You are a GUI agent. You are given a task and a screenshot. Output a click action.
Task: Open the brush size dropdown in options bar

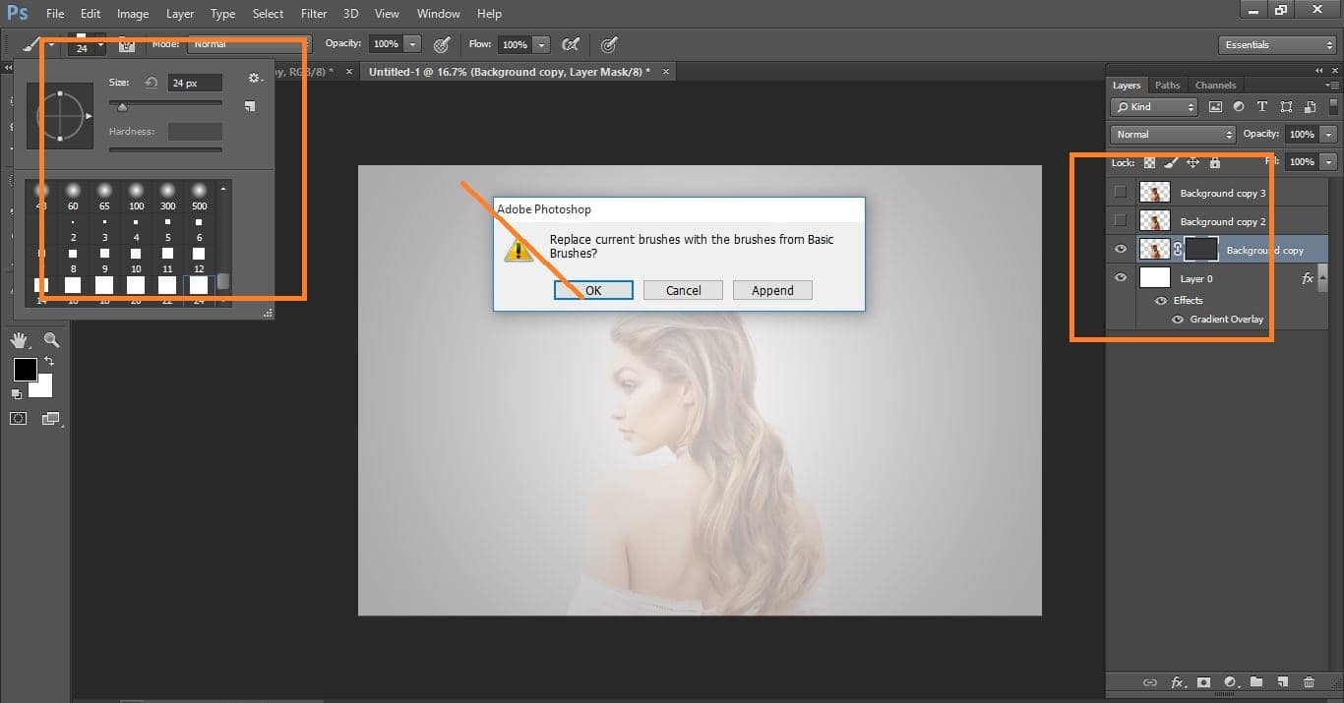[99, 46]
